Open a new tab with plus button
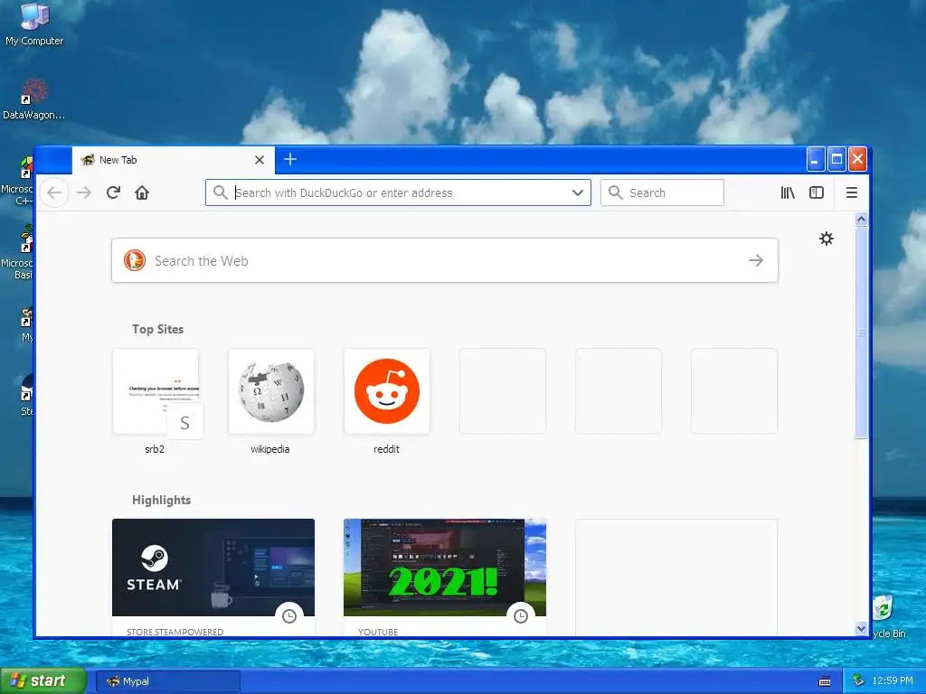This screenshot has width=926, height=694. [x=290, y=159]
